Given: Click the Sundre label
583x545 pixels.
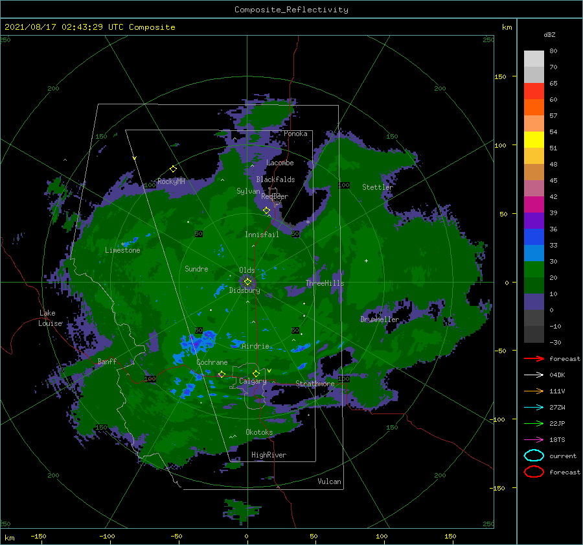Looking at the screenshot, I should (x=196, y=268).
